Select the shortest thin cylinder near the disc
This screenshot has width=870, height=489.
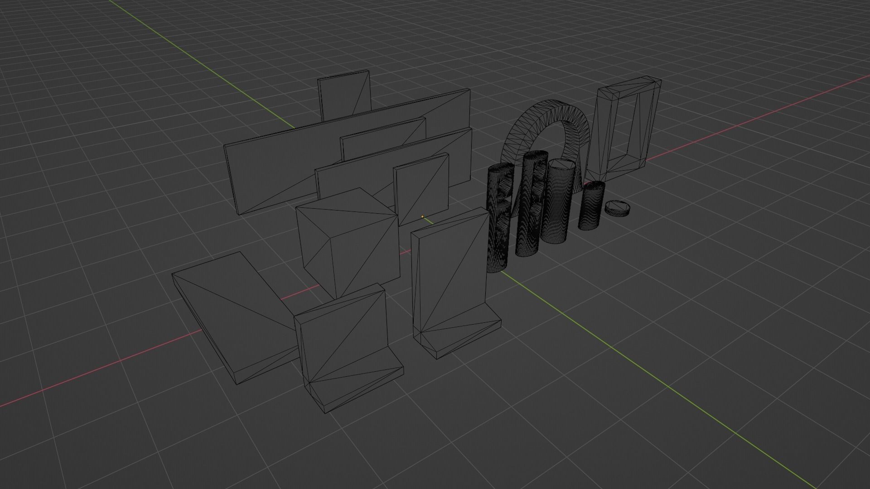(592, 205)
